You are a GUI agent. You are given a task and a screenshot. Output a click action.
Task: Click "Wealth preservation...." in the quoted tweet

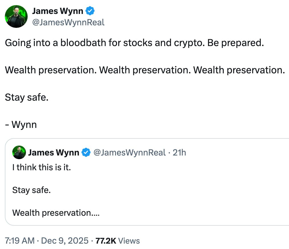pyautogui.click(x=56, y=213)
